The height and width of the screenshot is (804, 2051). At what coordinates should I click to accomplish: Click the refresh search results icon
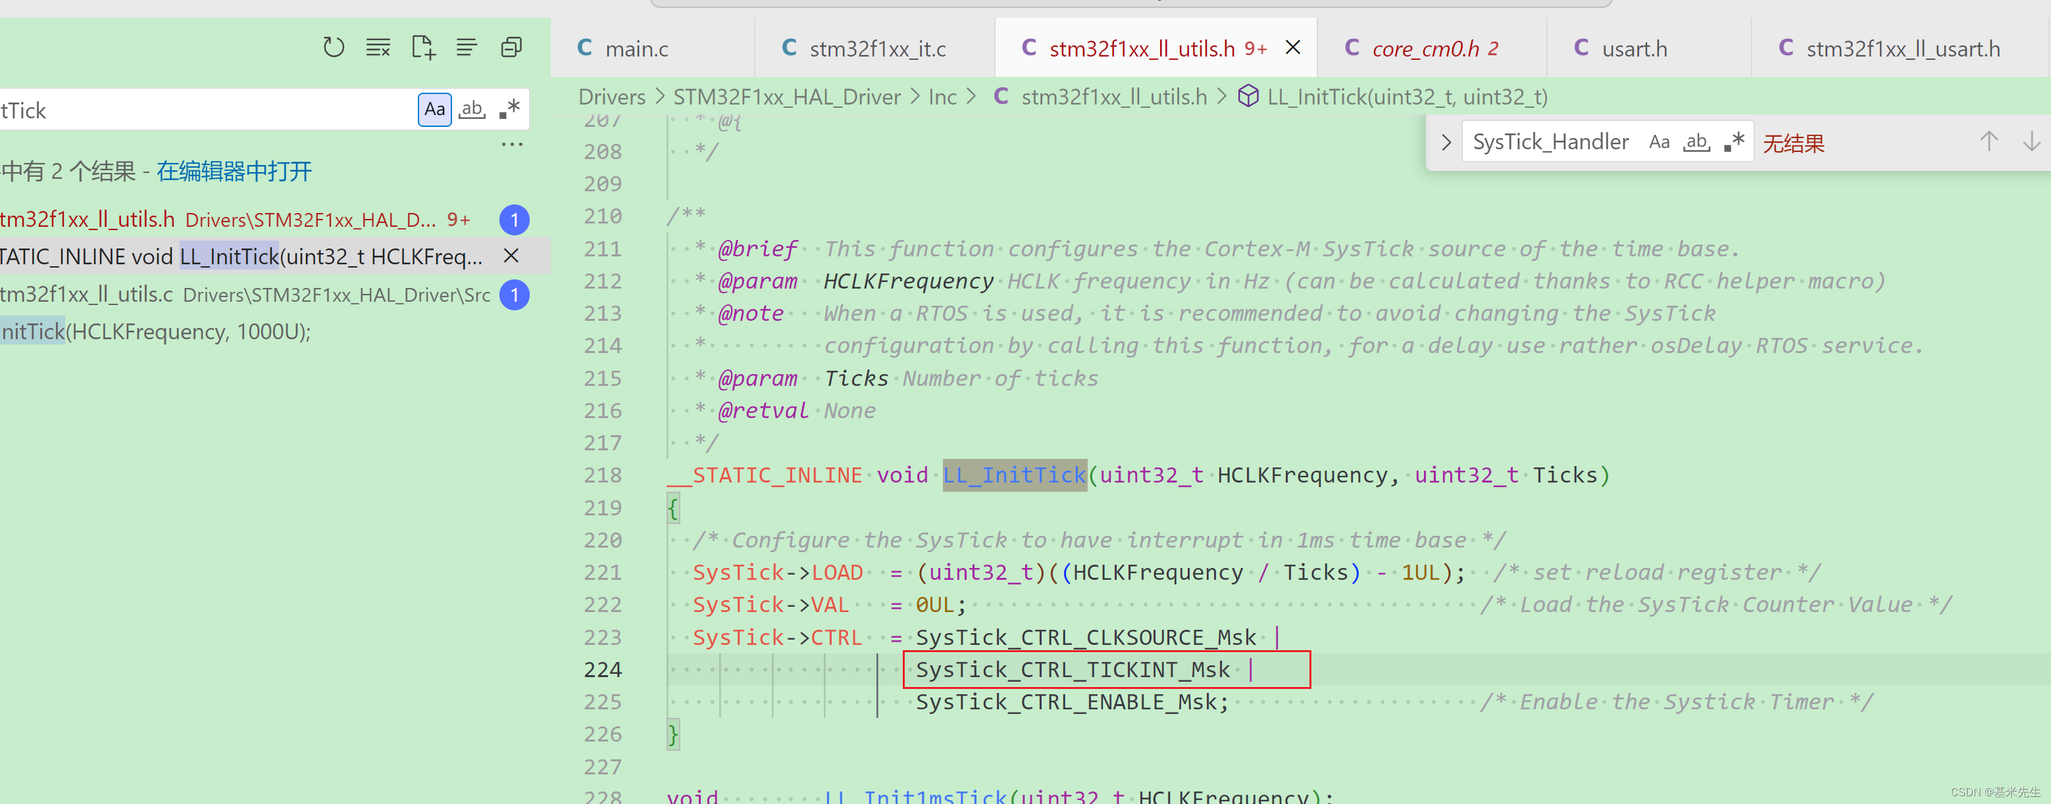pos(334,48)
